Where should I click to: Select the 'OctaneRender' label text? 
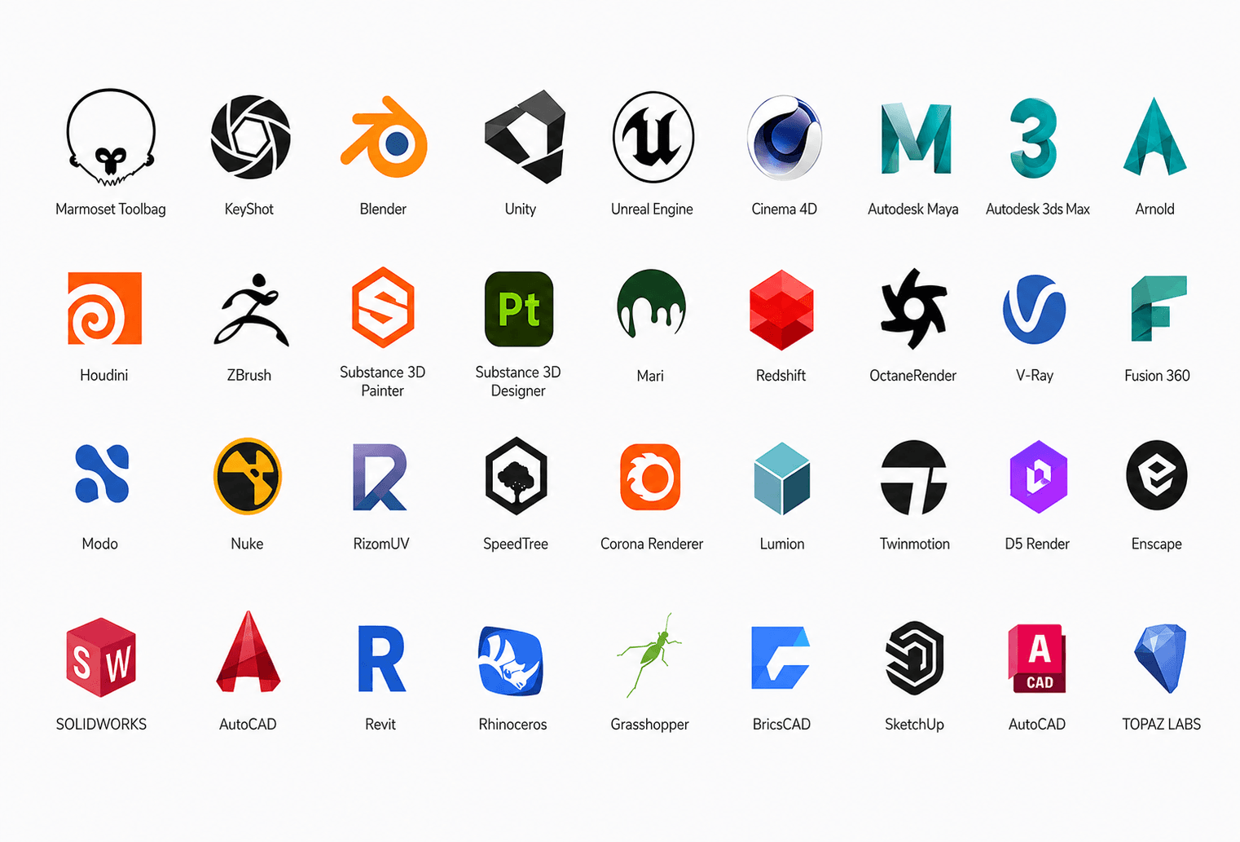point(913,376)
